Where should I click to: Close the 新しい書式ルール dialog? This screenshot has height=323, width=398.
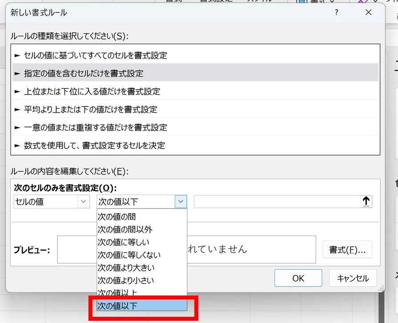[368, 13]
